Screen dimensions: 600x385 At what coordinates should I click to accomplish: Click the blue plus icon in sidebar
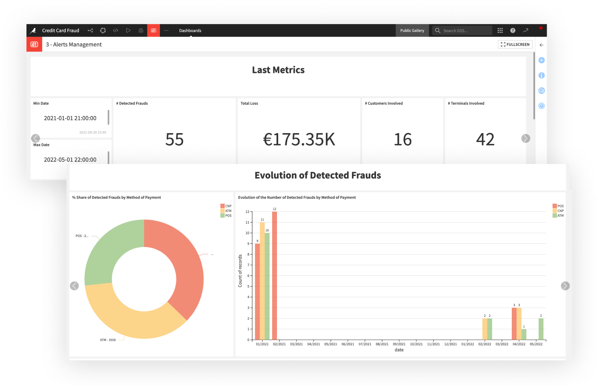point(541,60)
